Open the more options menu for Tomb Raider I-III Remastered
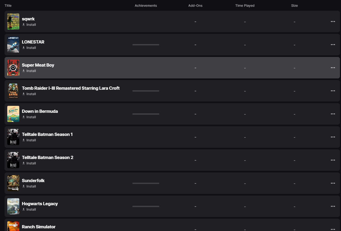Image resolution: width=341 pixels, height=231 pixels. coord(333,91)
